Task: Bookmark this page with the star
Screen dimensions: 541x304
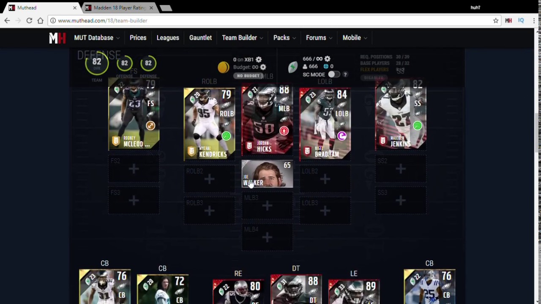Action: 495,20
